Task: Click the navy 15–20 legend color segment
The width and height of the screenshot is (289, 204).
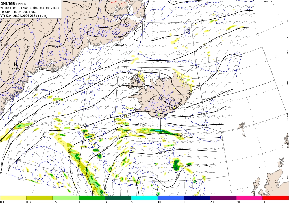Action: (197, 198)
